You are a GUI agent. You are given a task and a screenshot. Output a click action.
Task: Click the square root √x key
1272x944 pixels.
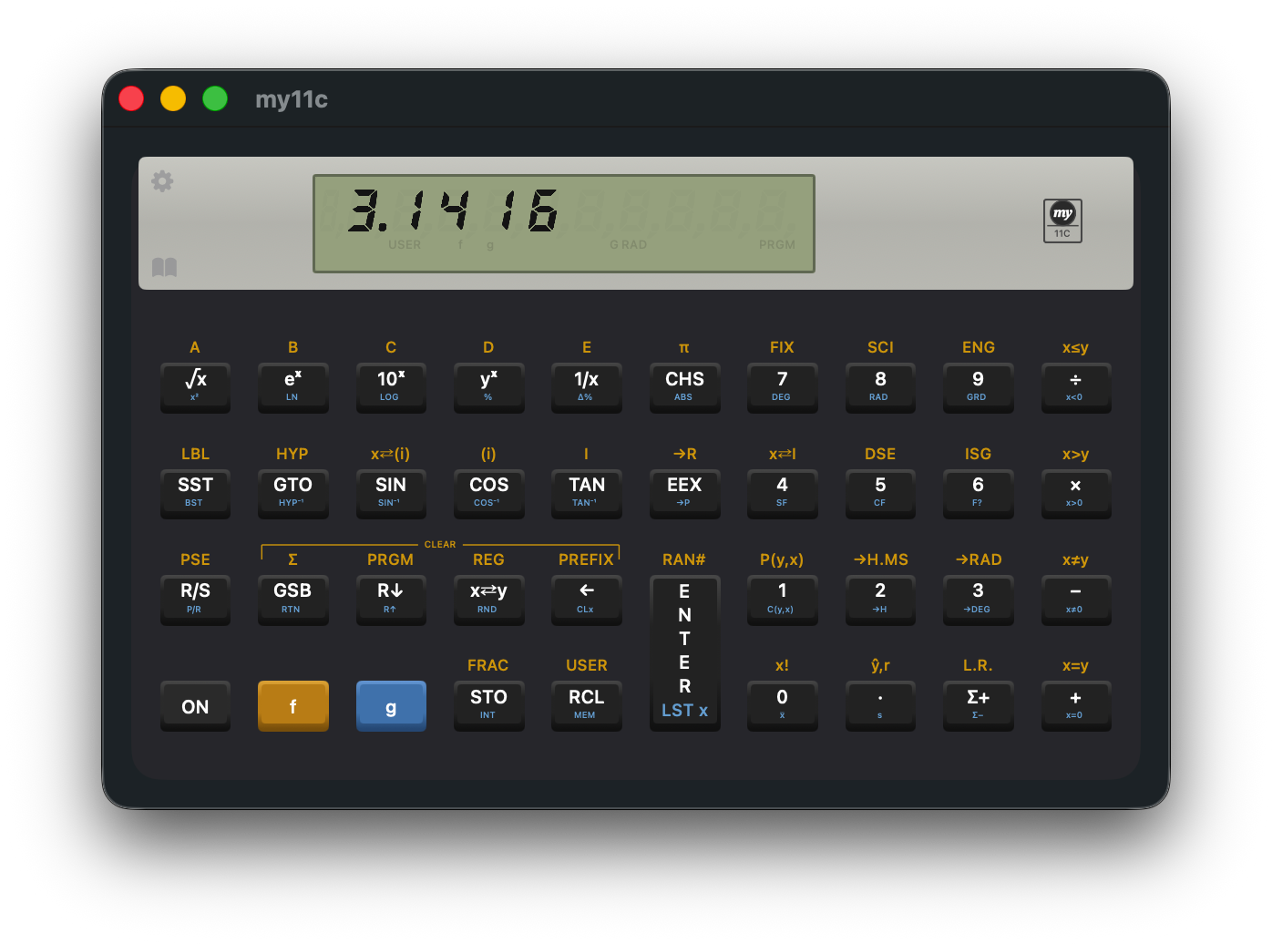click(x=195, y=387)
